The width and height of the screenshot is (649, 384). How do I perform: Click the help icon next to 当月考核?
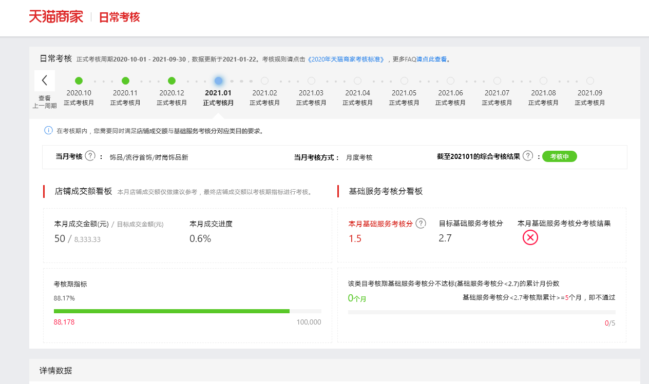(90, 156)
